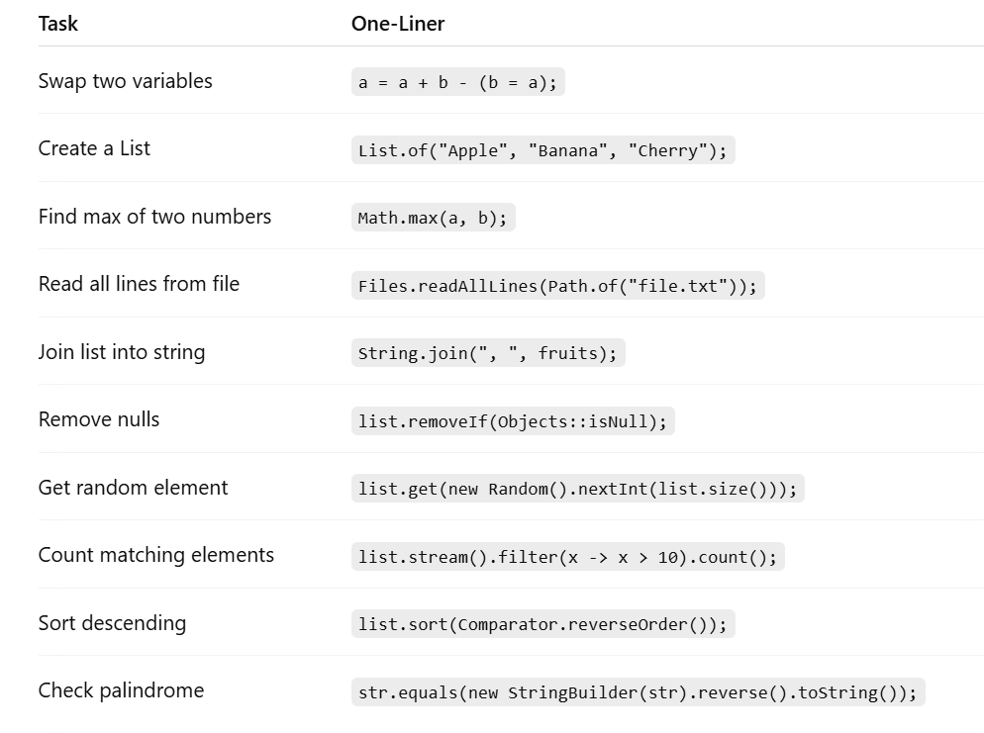
Task: Click the list.get random element snippet
Action: point(577,489)
